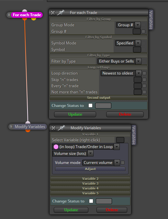168x219 pixels.
Task: Update the Modify Variables block
Action: (x=71, y=210)
